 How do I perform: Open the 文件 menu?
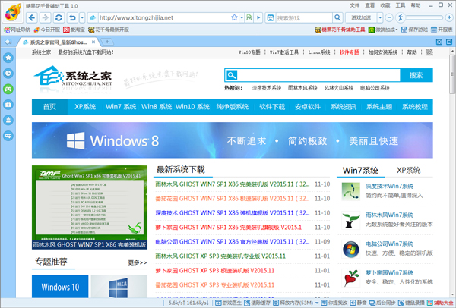[x=354, y=5]
